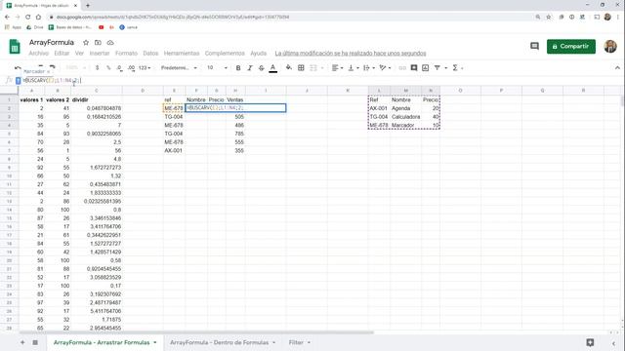
Task: Open Herramientas menu
Action: (182, 54)
